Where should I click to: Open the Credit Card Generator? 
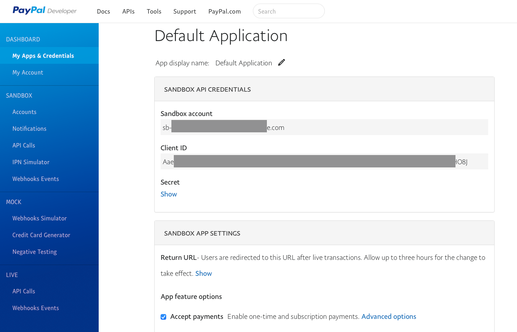pyautogui.click(x=41, y=235)
